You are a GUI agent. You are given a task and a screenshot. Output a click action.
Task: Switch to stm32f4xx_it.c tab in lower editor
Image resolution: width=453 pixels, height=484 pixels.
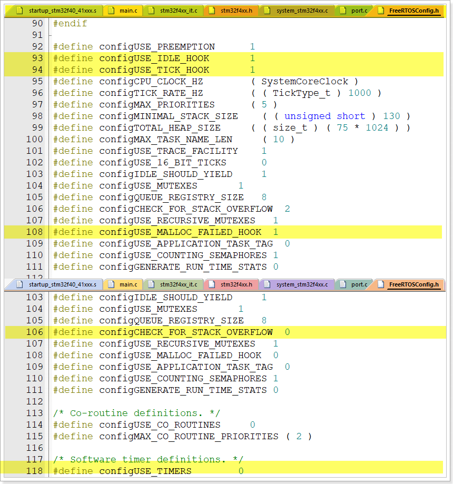[x=174, y=284]
